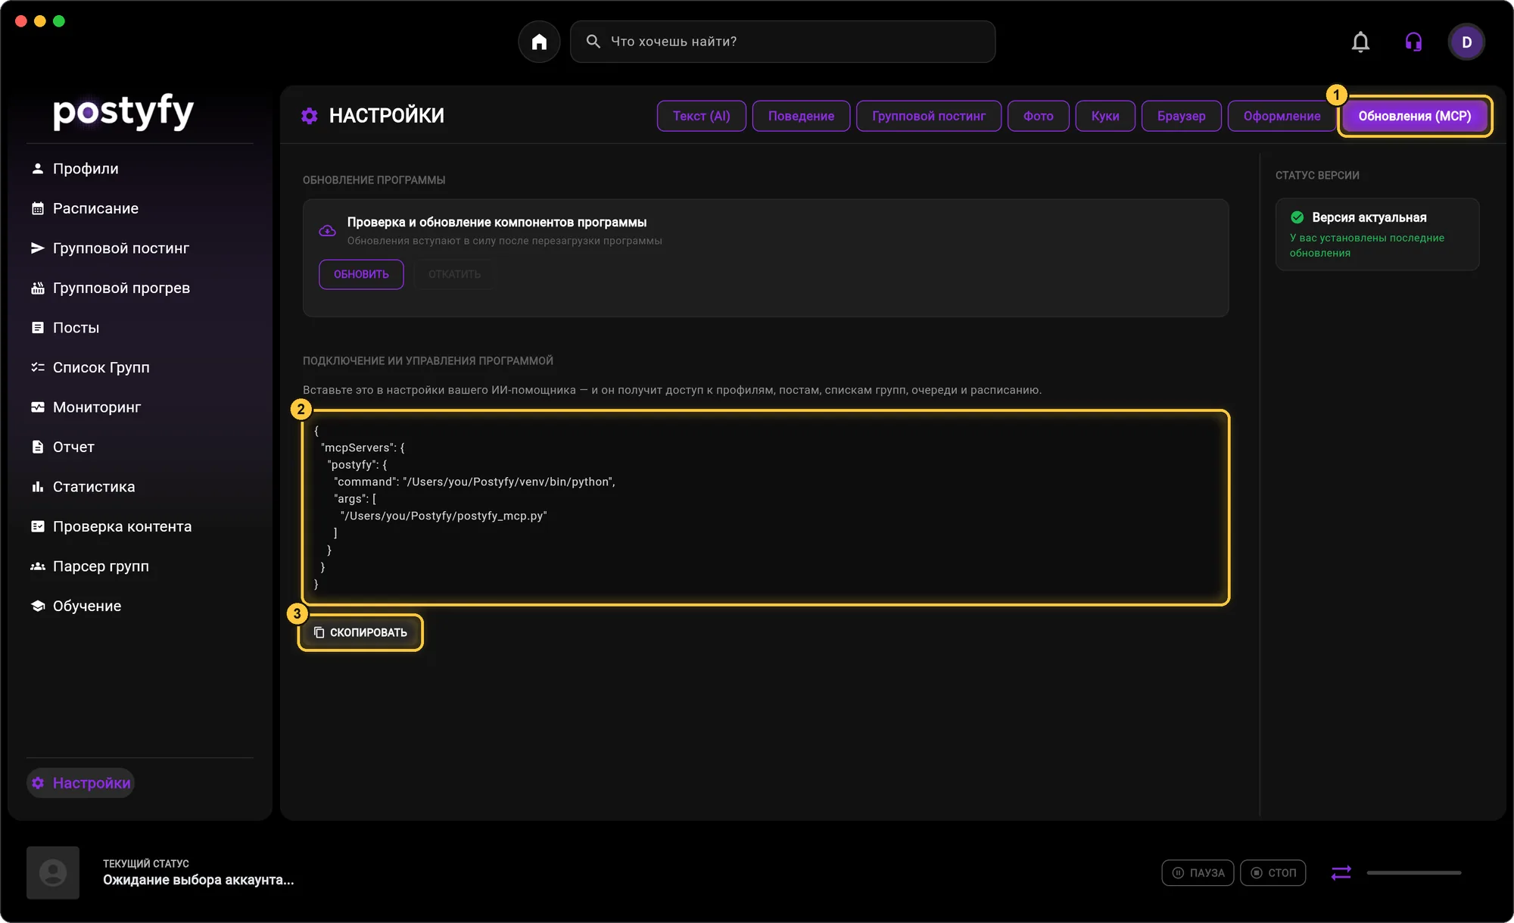Click the search magnifier icon
Viewport: 1514px width, 923px height.
click(x=593, y=42)
